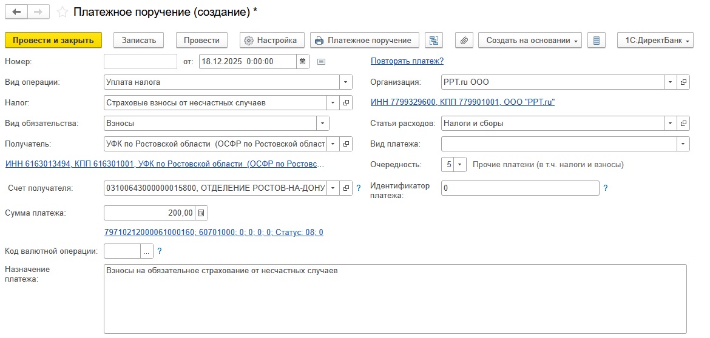Open the calendar picker in date field

click(x=302, y=61)
